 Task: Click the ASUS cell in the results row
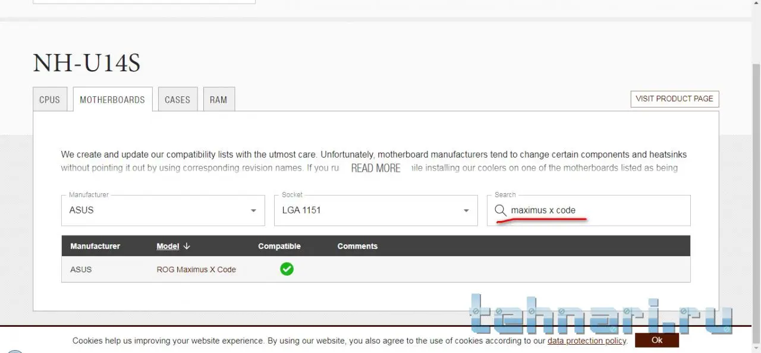pos(81,269)
